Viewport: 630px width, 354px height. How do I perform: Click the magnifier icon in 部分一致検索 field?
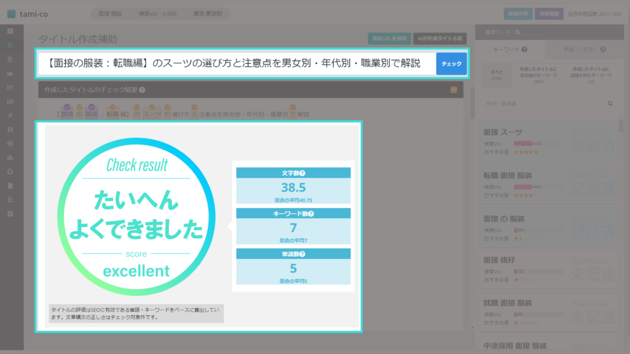pos(610,104)
